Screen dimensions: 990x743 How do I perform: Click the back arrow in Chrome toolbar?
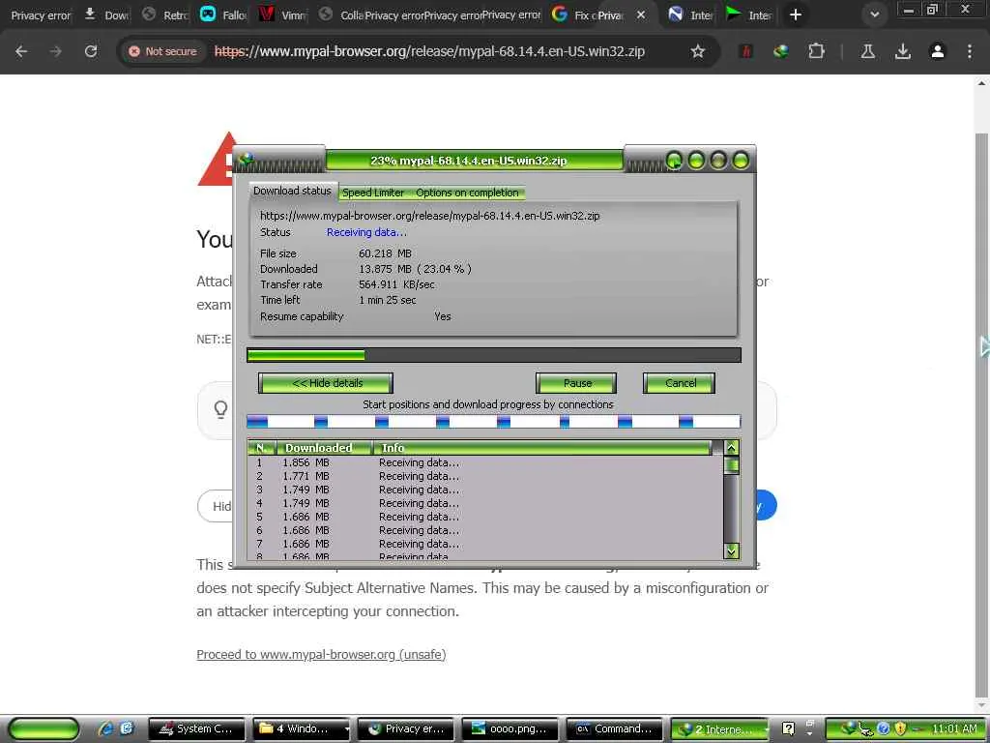point(21,51)
